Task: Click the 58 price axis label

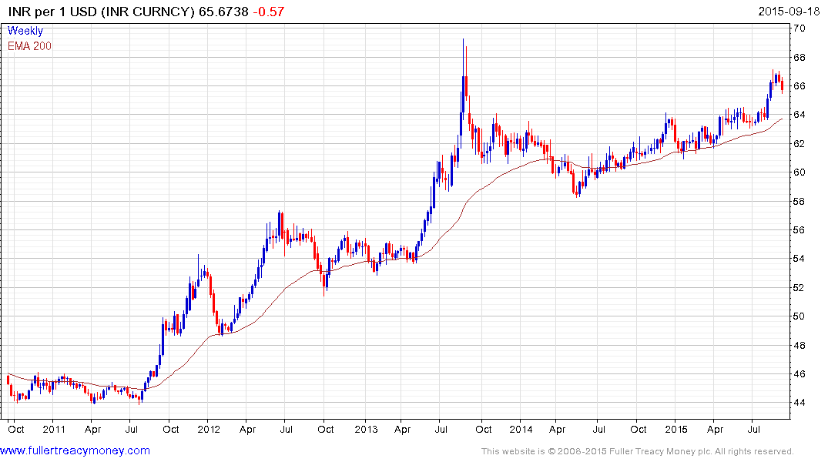Action: pos(800,201)
